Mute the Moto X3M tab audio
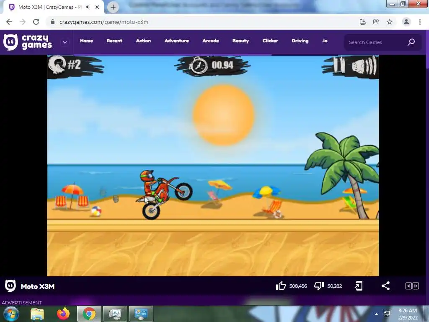The width and height of the screenshot is (429, 322). (x=88, y=7)
